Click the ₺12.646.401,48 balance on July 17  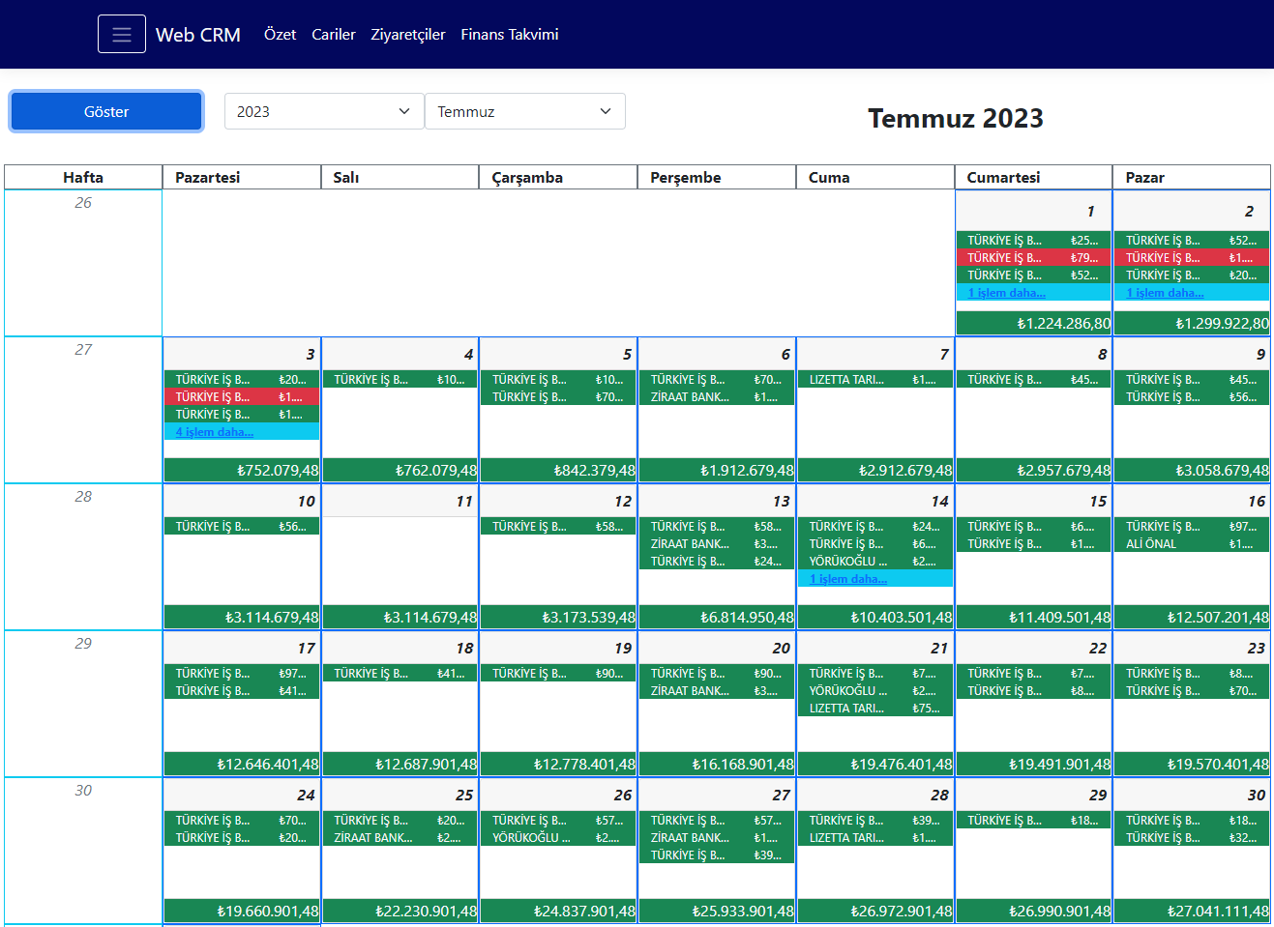(242, 764)
